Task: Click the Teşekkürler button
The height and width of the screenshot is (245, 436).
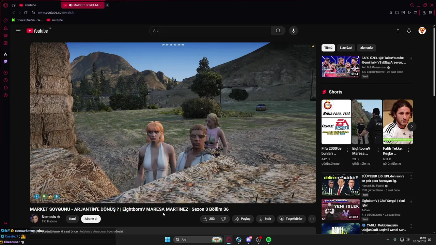Action: [291, 219]
